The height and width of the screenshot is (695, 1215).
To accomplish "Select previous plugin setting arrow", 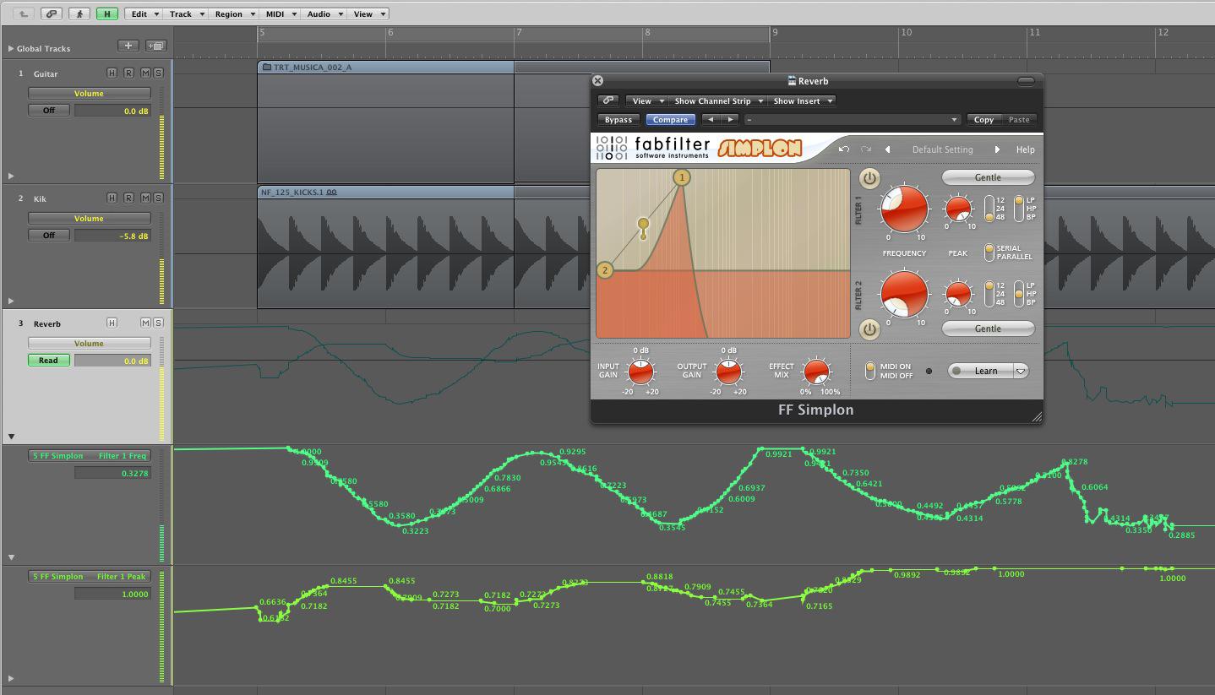I will pos(711,120).
